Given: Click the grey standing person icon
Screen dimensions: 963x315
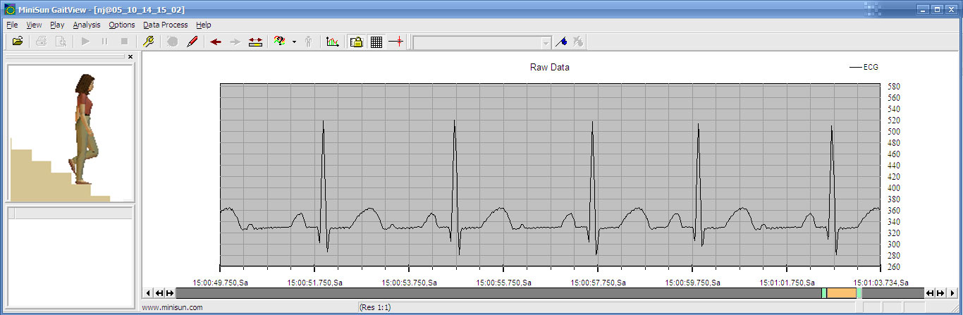Looking at the screenshot, I should tap(308, 42).
